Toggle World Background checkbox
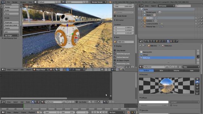This screenshot has width=203, height=114. coord(115,54)
